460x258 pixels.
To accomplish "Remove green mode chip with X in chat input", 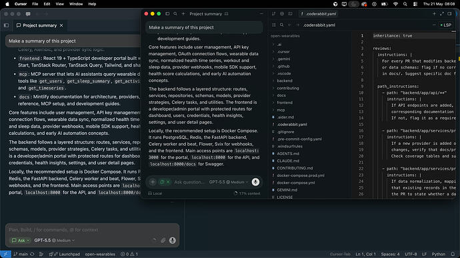I will tap(168, 182).
